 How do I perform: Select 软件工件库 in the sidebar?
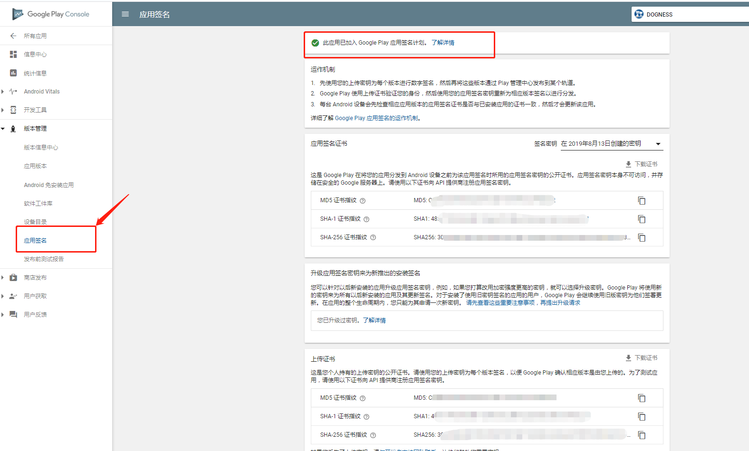pos(38,204)
